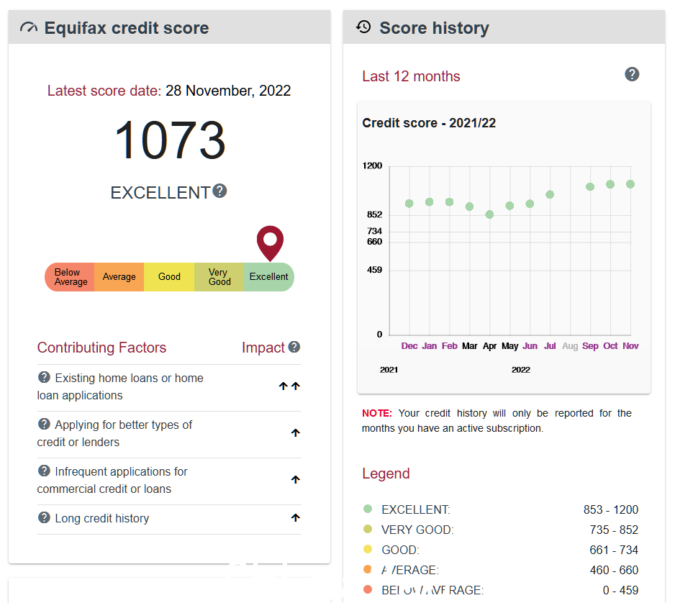Click the Feb month label
This screenshot has width=675, height=603.
pos(450,346)
